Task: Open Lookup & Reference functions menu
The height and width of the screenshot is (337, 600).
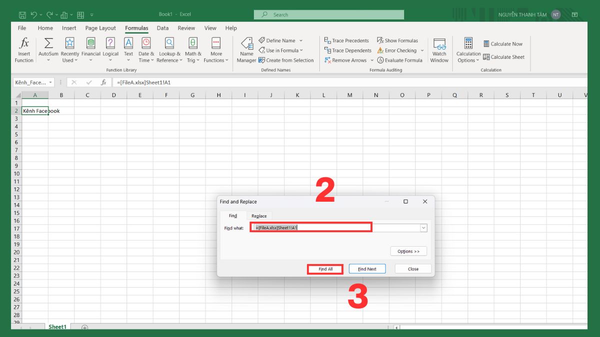Action: tap(169, 50)
